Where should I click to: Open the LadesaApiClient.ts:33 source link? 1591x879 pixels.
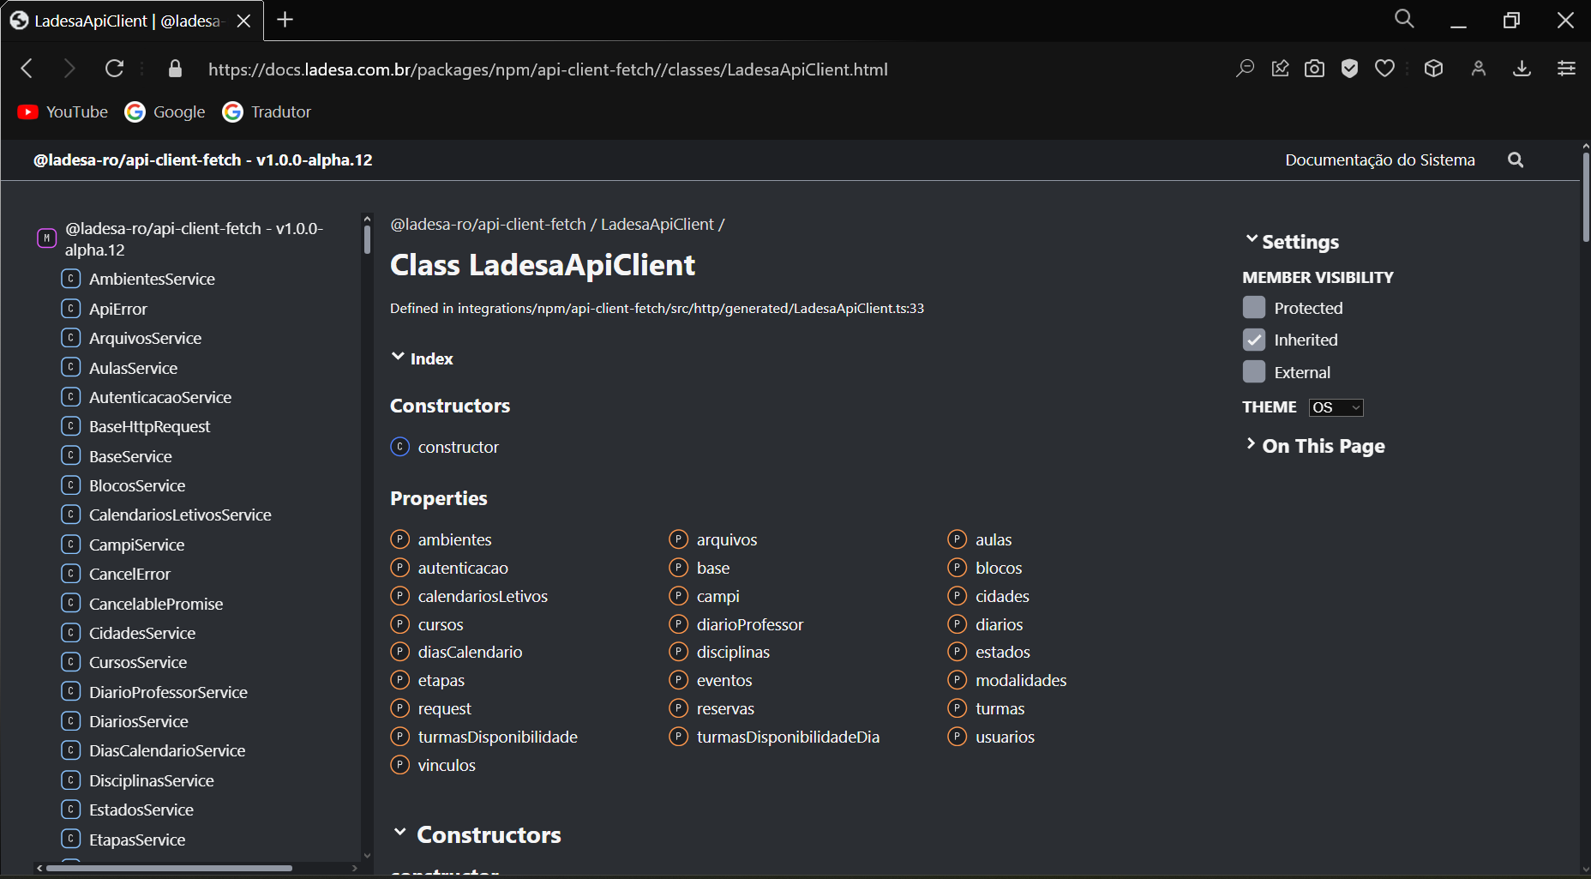pos(691,309)
